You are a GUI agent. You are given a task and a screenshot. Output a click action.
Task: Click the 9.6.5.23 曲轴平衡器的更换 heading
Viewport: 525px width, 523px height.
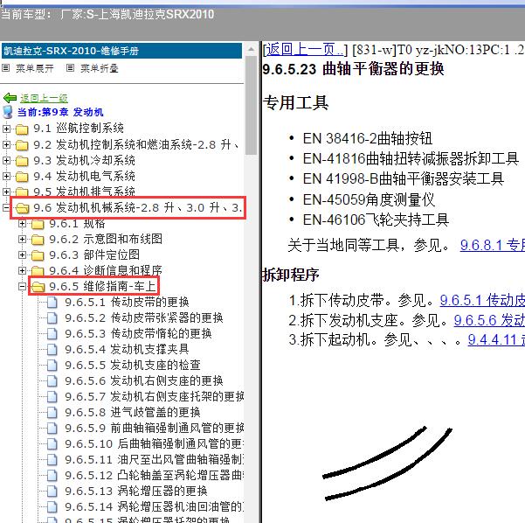pyautogui.click(x=353, y=69)
